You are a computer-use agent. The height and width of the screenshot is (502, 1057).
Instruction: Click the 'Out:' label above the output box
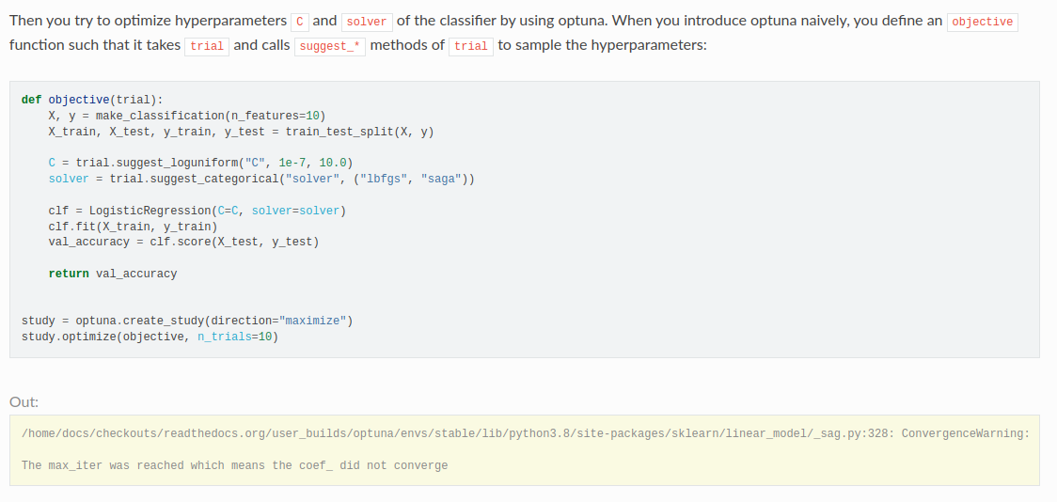24,402
